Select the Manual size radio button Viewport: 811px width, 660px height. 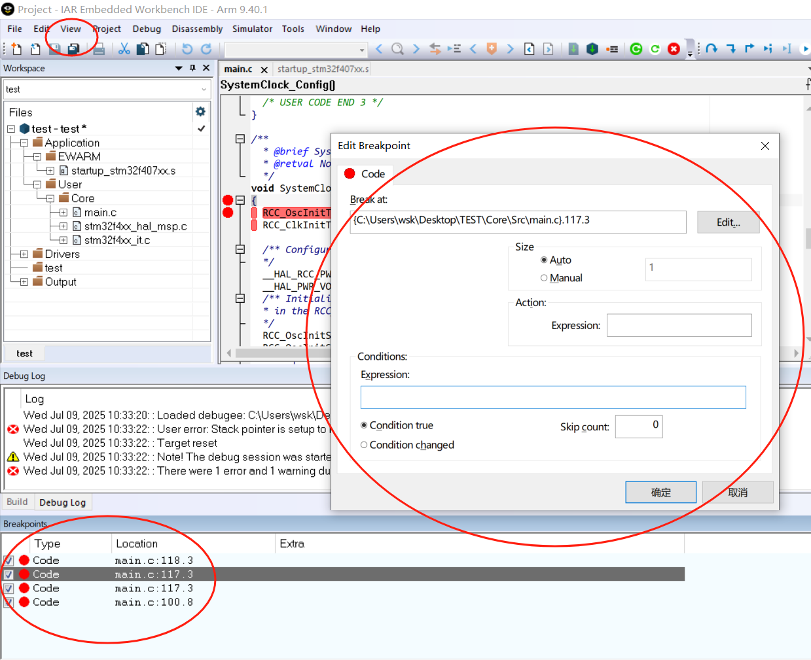(544, 278)
